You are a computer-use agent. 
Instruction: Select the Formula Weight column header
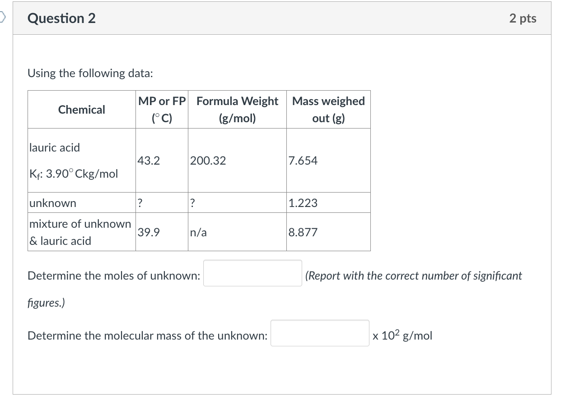237,109
